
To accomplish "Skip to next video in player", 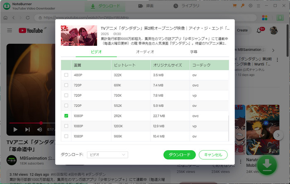I will (27, 130).
